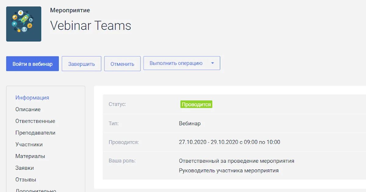Viewport: 366px width, 192px height.
Task: Switch to the 'Преподаватели' section
Action: pos(35,133)
